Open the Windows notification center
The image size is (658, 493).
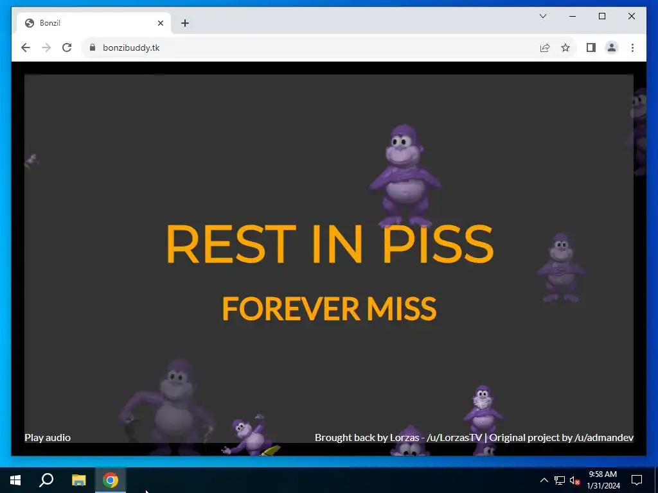click(637, 480)
